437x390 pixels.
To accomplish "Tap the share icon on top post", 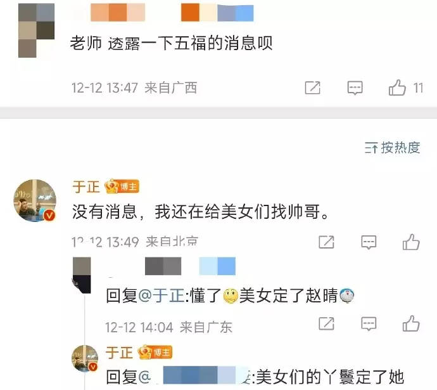I will [313, 88].
